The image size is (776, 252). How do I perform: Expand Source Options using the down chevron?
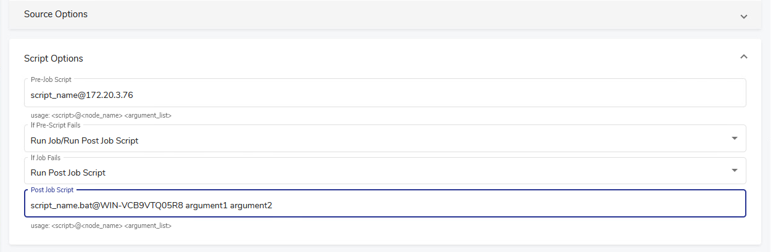point(743,16)
